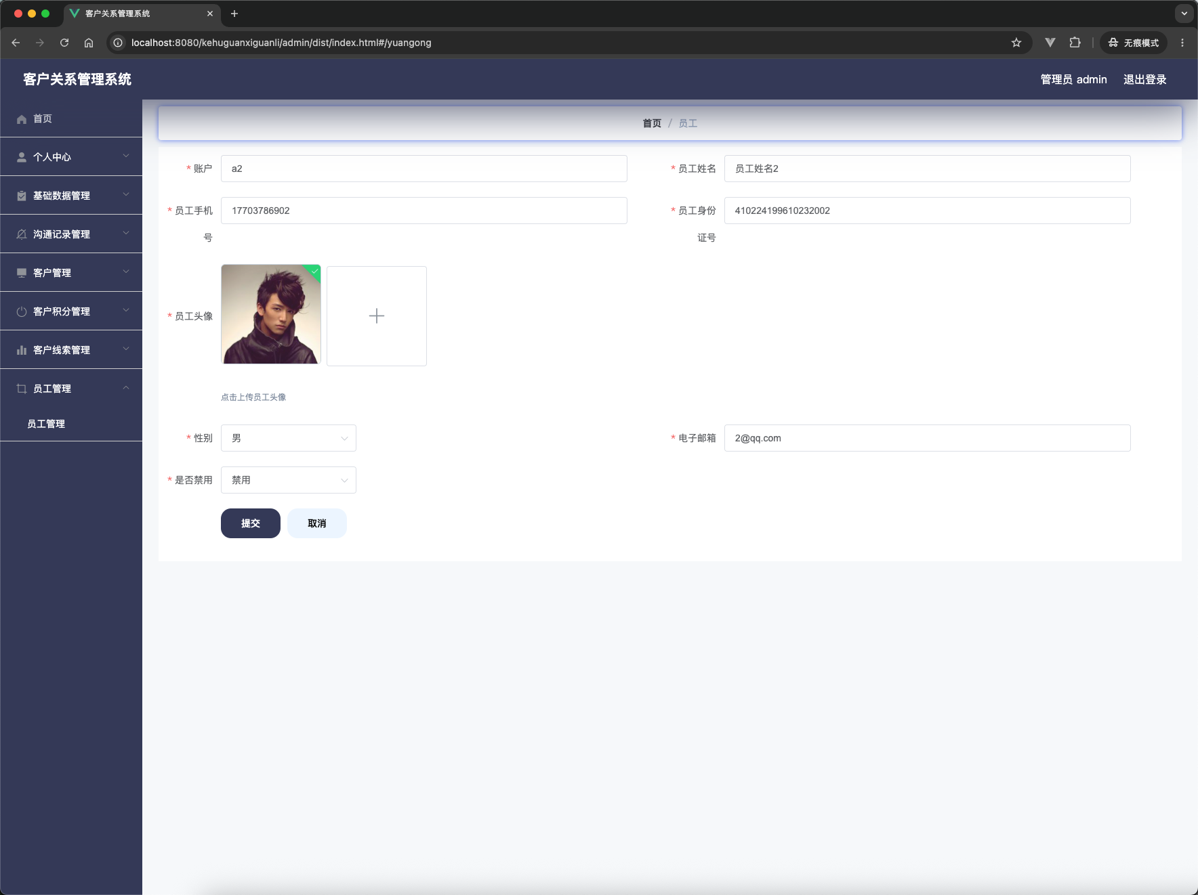Focus the 电子邮箱 input field
Viewport: 1198px width, 895px height.
coord(928,438)
